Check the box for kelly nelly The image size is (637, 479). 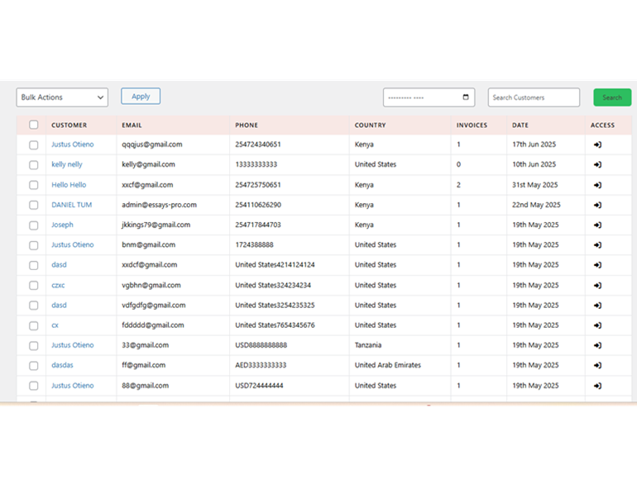(x=34, y=165)
